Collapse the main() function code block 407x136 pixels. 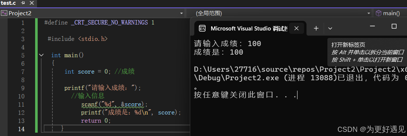[41, 55]
